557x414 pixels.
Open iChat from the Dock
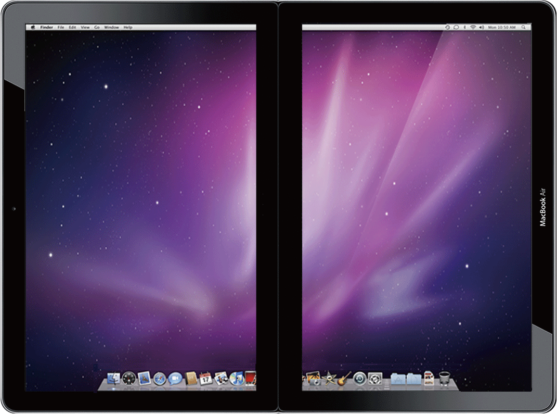point(175,379)
